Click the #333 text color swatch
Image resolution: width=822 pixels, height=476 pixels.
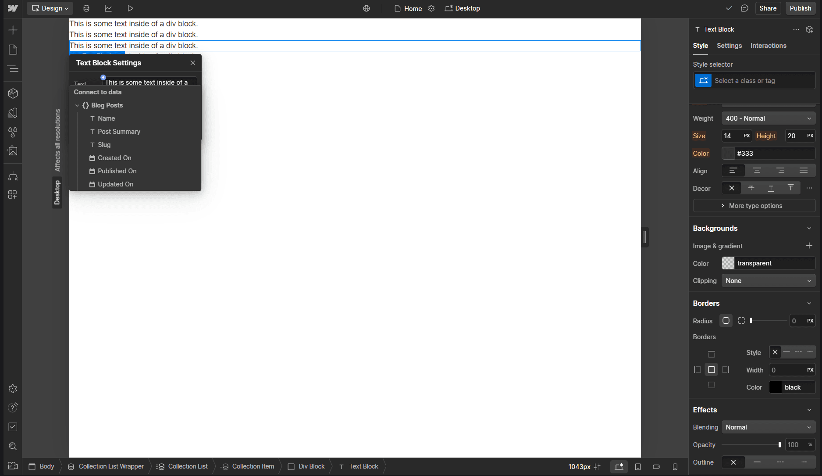point(728,153)
